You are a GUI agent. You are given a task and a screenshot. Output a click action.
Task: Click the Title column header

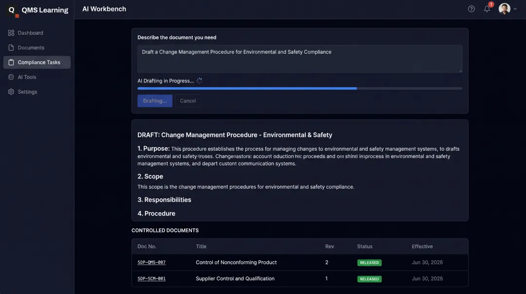pyautogui.click(x=201, y=246)
